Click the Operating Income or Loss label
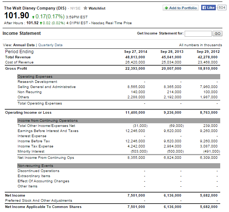 28,113
